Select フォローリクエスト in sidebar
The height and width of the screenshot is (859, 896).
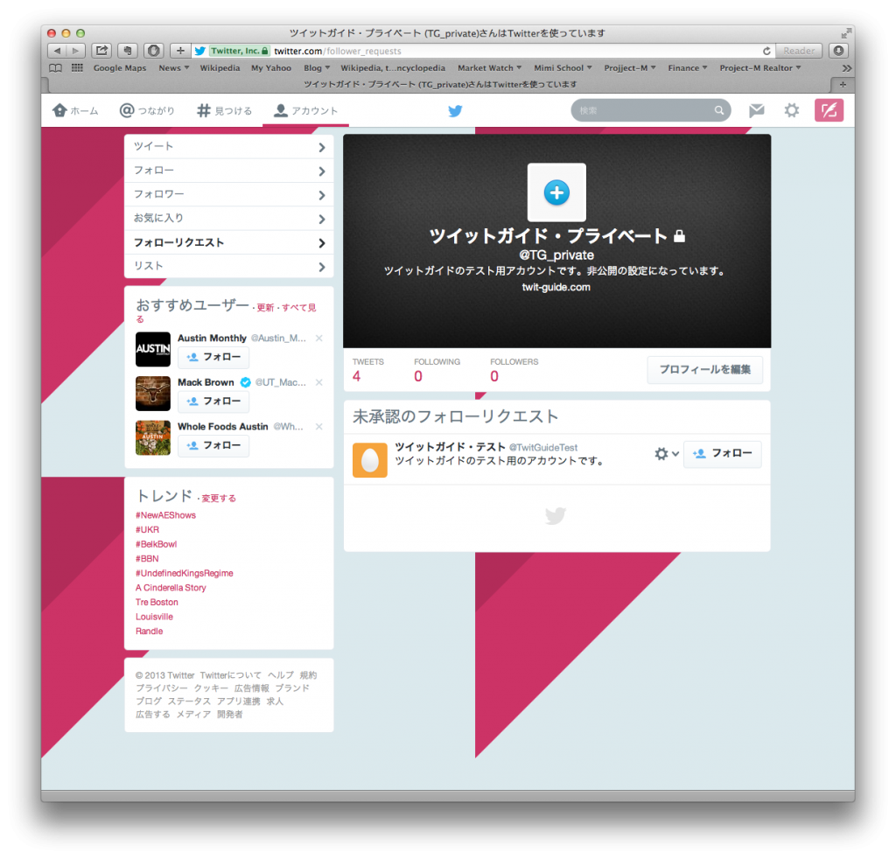pyautogui.click(x=228, y=242)
